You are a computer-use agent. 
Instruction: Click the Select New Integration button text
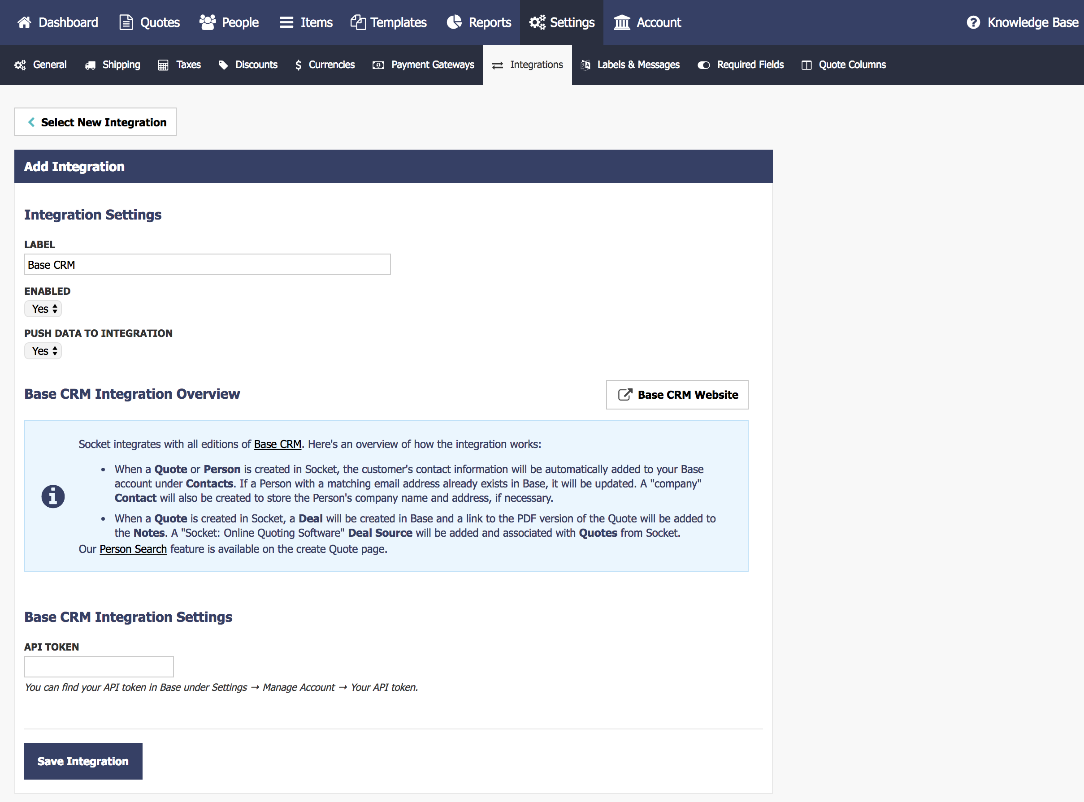pos(104,122)
